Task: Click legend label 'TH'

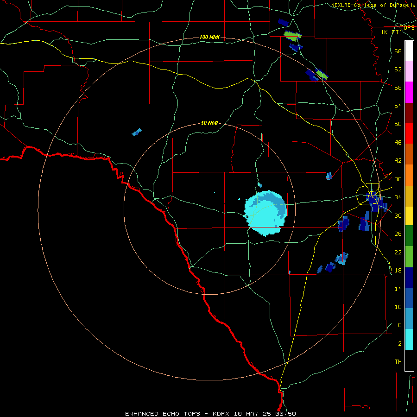Action: pos(398,362)
